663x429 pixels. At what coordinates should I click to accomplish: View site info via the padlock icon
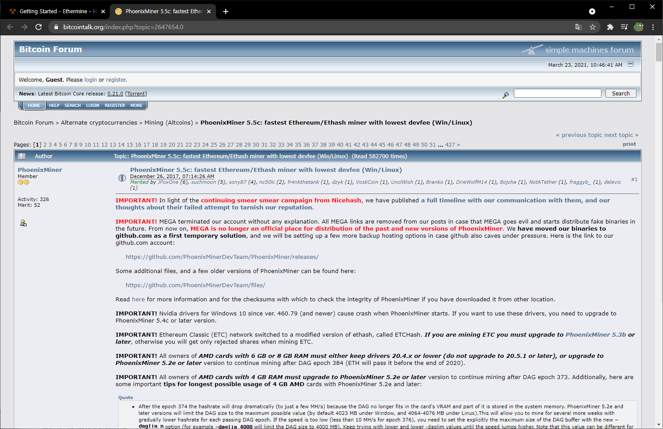56,27
